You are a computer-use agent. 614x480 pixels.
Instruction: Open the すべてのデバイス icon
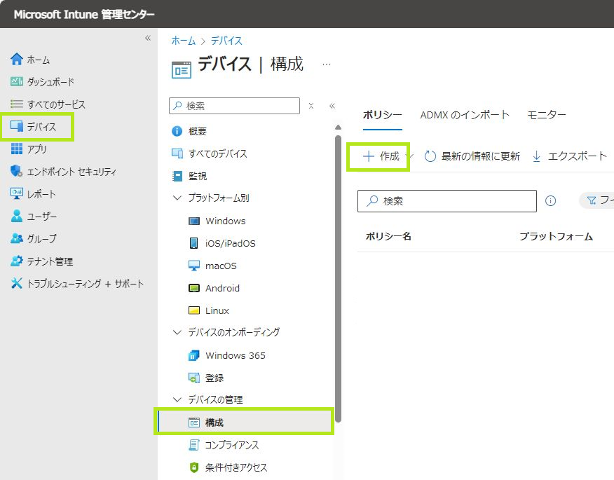[x=177, y=153]
